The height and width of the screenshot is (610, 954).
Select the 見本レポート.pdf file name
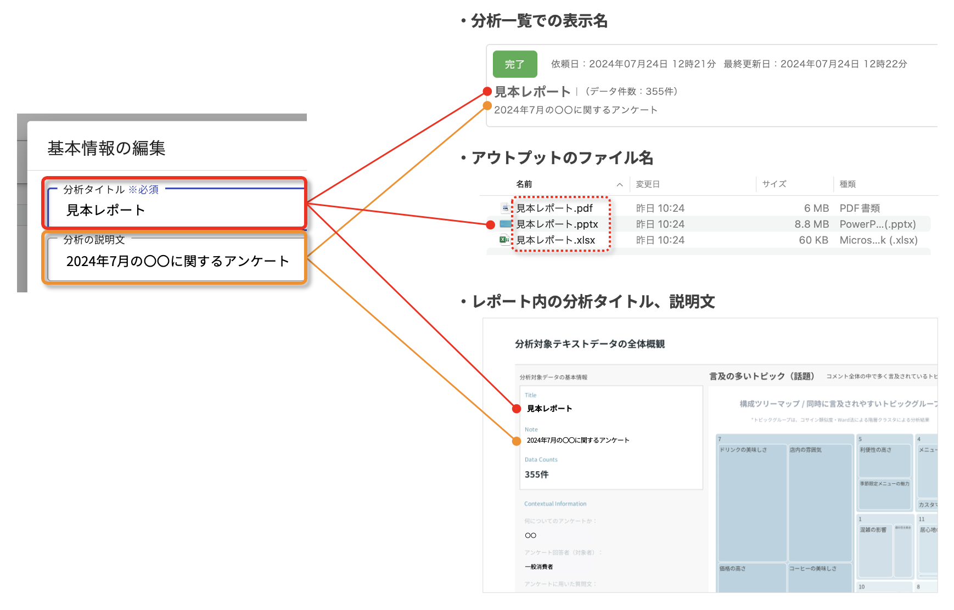[x=554, y=208]
